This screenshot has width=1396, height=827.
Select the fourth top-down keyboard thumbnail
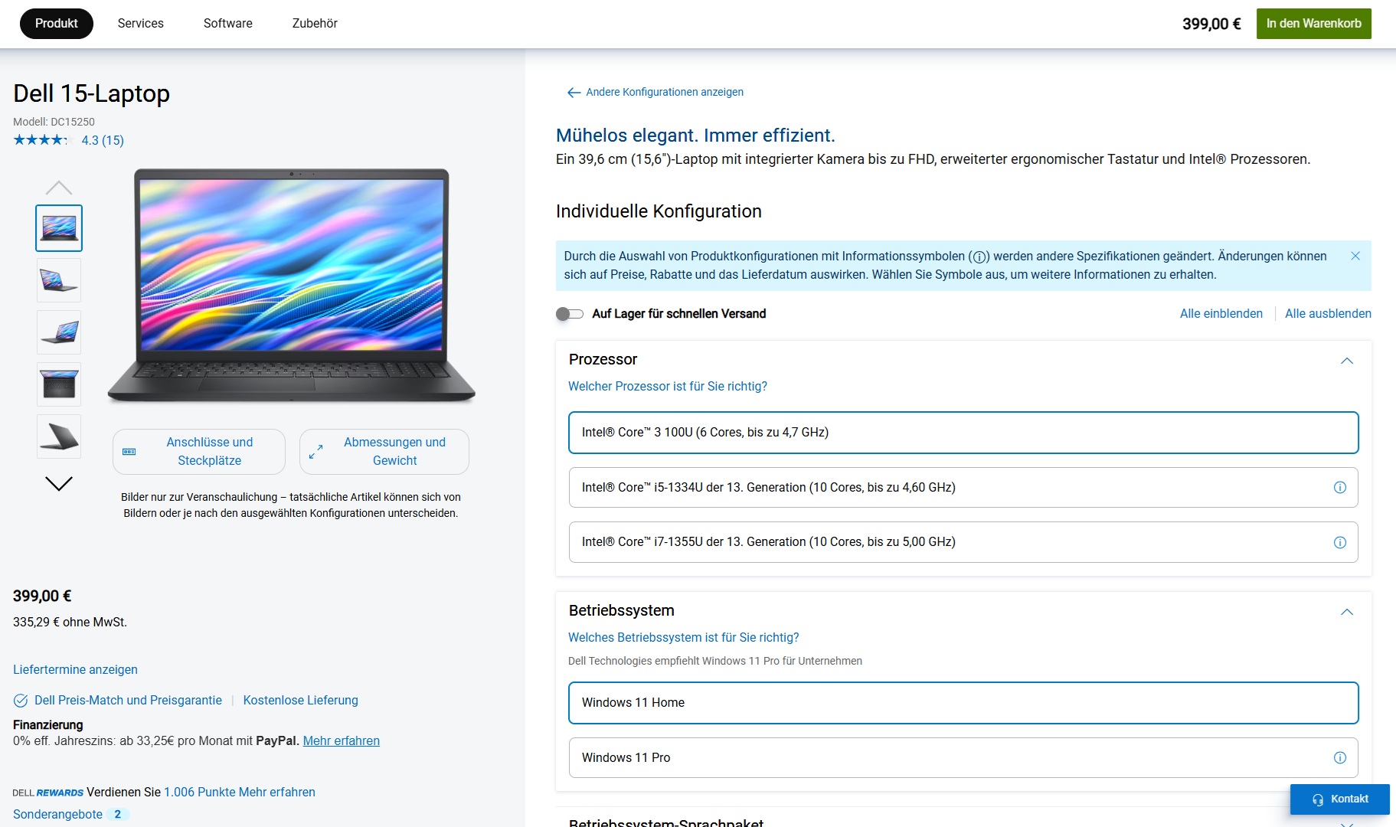coord(59,384)
